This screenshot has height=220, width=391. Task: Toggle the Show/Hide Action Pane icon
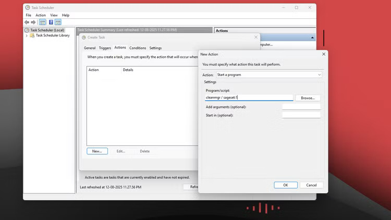coord(58,22)
